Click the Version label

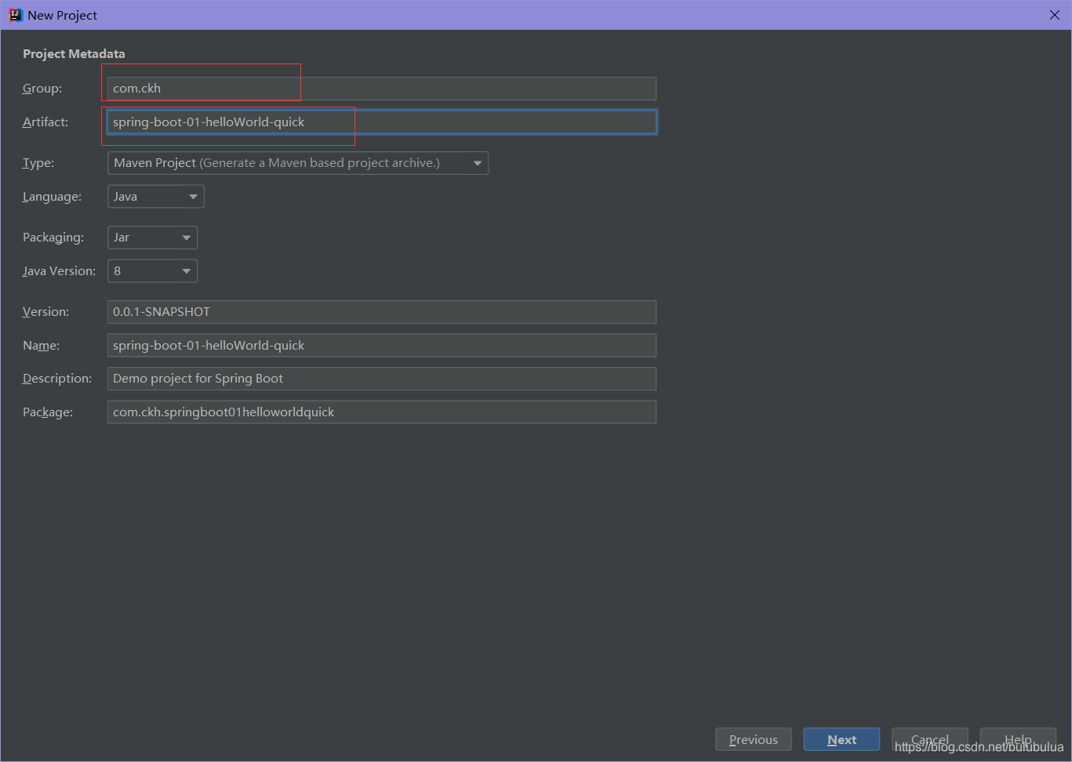(45, 312)
